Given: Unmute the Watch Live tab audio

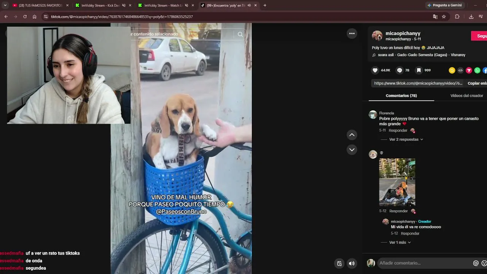Looking at the screenshot, I should pyautogui.click(x=186, y=5).
